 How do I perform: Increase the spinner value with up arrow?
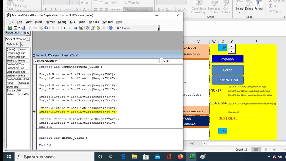[231, 47]
